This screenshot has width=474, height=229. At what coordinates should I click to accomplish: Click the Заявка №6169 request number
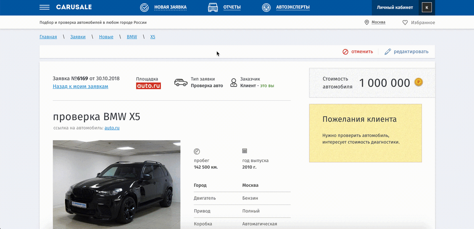coord(70,79)
